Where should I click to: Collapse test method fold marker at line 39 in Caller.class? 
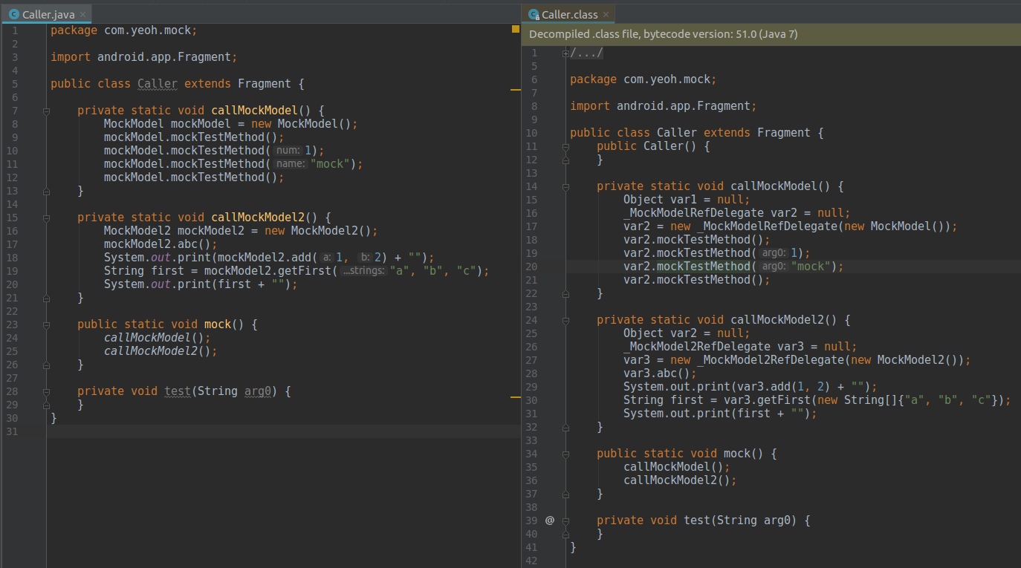[x=565, y=520]
